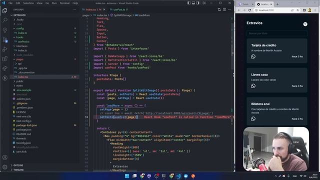320x180 pixels.
Task: Open a new tab in the browser
Action: (277, 4)
